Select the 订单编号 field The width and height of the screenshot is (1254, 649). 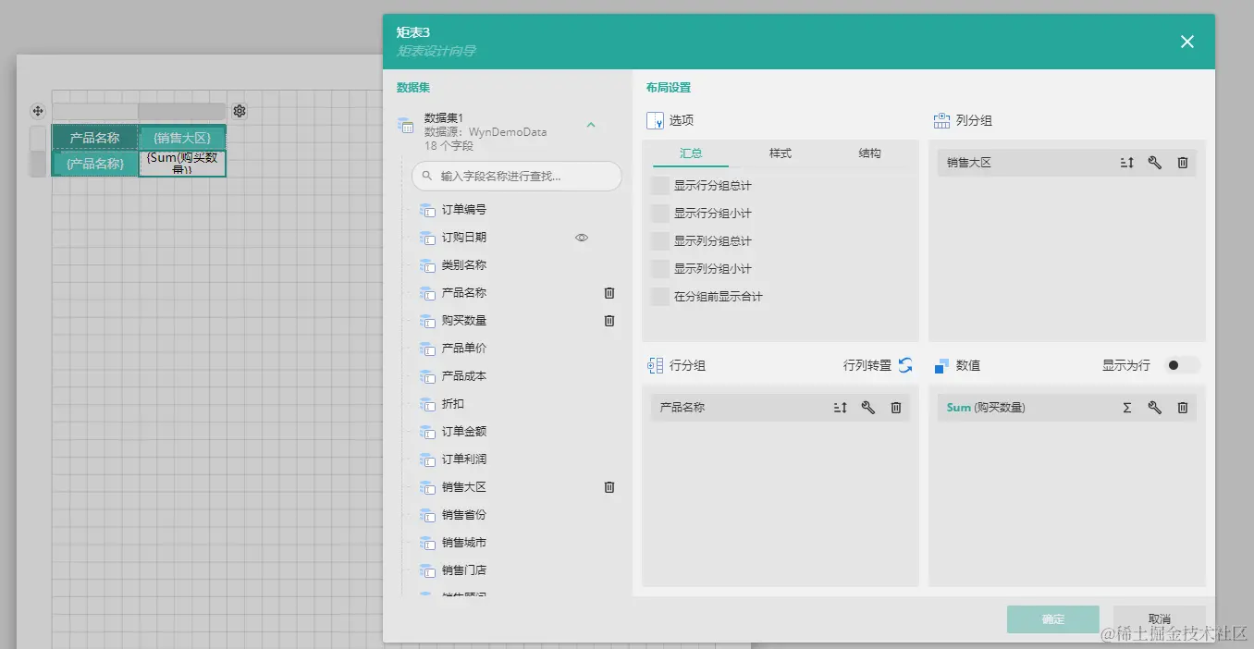click(464, 210)
